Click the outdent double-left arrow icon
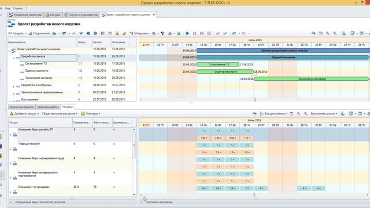370x208 pixels. point(88,34)
